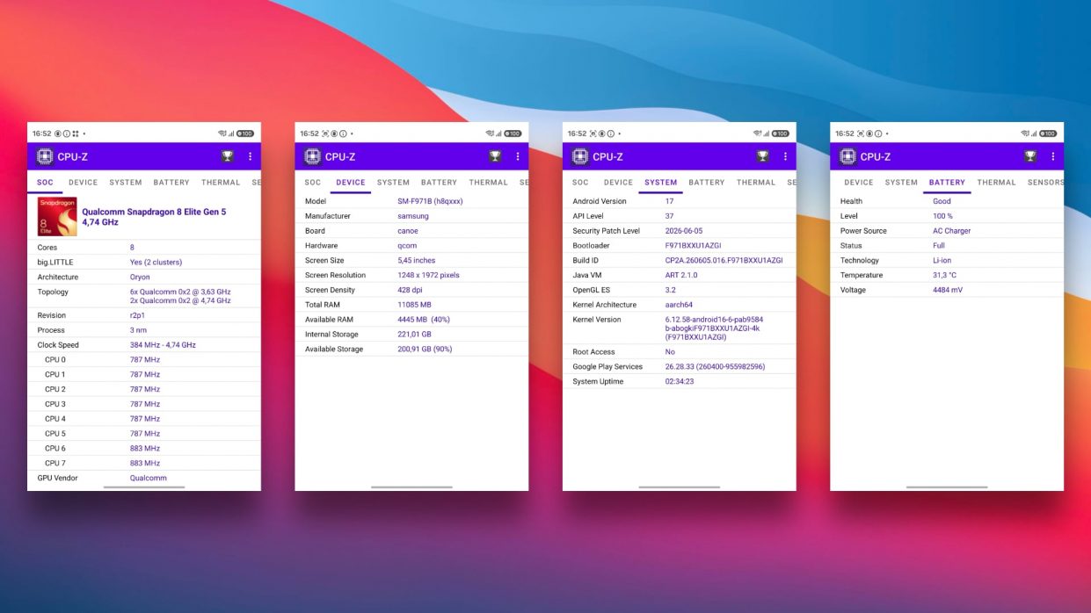
Task: Tap the navigation pill on the SOC screen
Action: (x=144, y=487)
